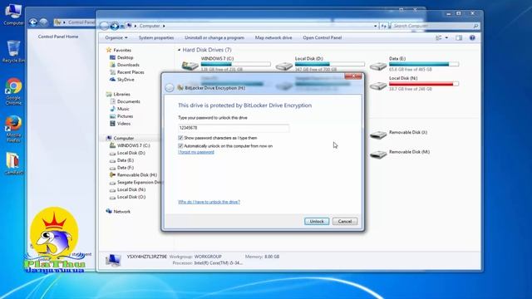Select Network in navigation pane

pos(121,212)
